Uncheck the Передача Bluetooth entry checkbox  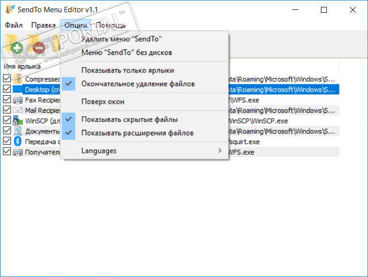coord(7,141)
